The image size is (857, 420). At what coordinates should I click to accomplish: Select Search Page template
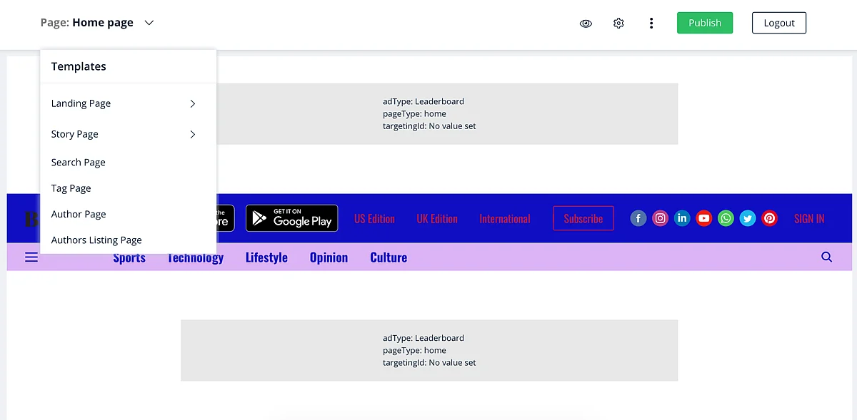pyautogui.click(x=79, y=163)
